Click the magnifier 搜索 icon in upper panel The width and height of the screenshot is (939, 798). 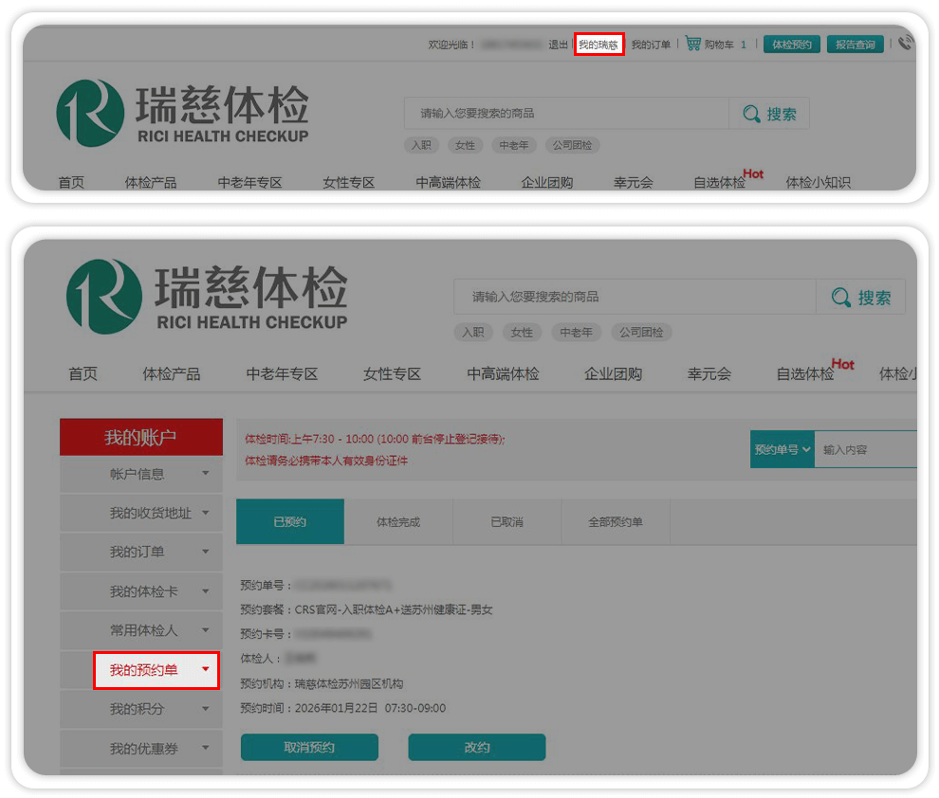click(x=751, y=115)
